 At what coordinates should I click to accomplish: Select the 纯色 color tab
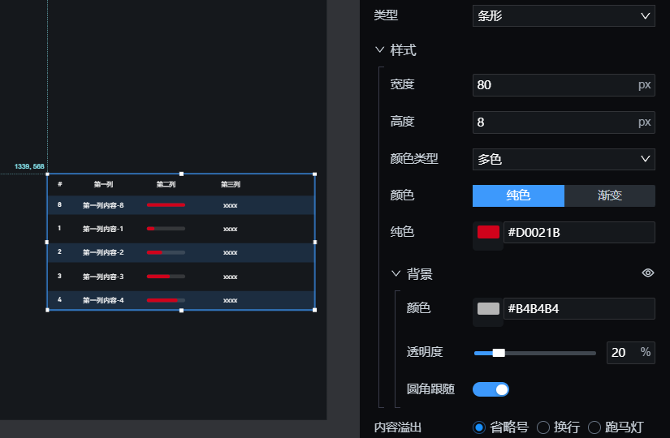tap(518, 195)
